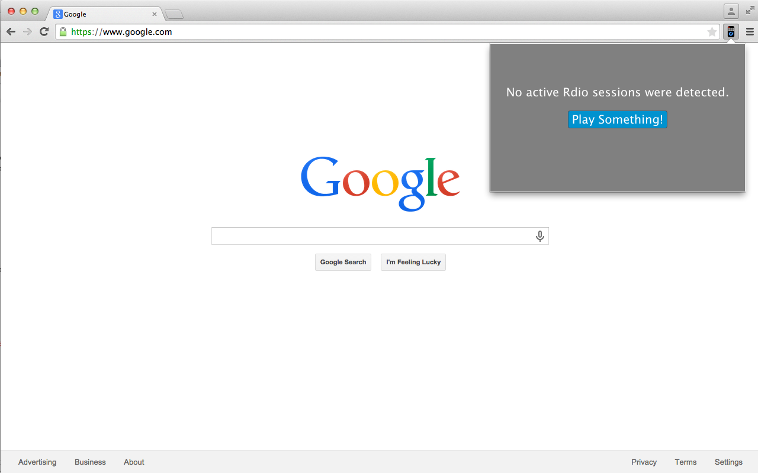Click the red close window button
This screenshot has width=758, height=473.
11,11
